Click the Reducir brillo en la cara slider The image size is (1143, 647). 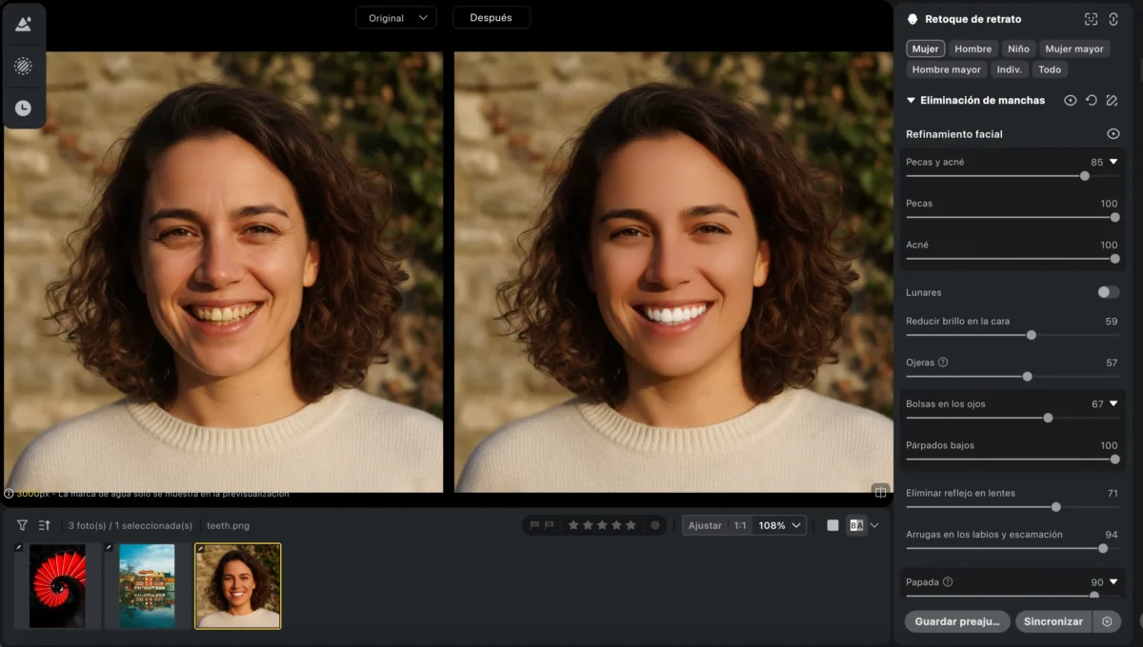tap(1031, 335)
